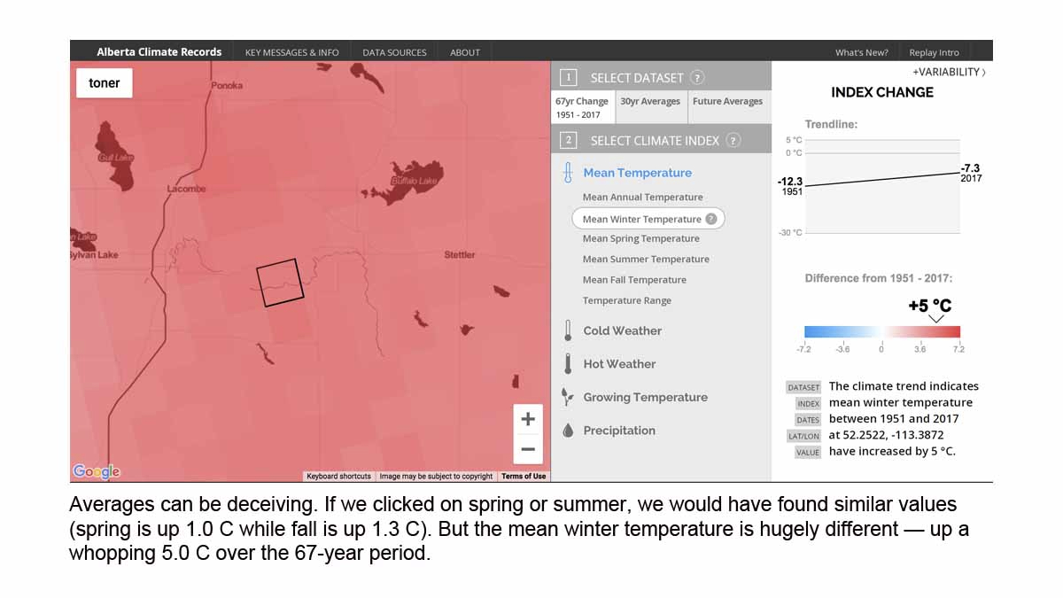Open the Data Sources menu item
Image resolution: width=1063 pixels, height=598 pixels.
[394, 51]
